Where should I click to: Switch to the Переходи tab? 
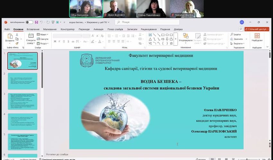click(x=84, y=29)
